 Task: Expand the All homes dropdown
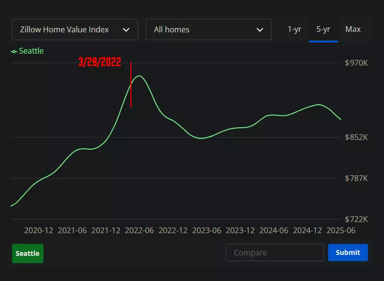click(x=209, y=29)
